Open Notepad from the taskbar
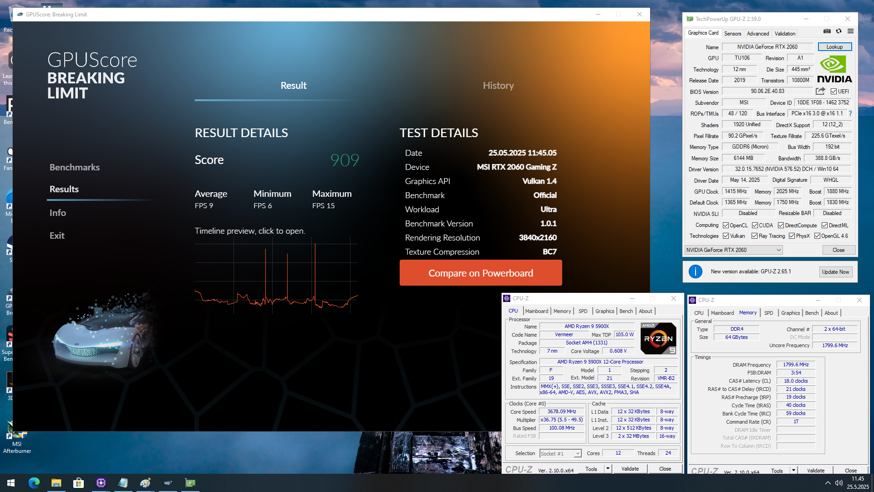Screen dimensions: 874x492 (123, 483)
